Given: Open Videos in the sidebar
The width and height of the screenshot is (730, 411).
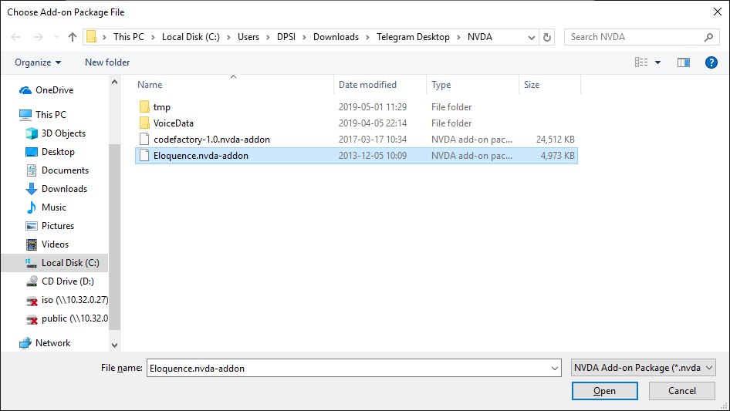Looking at the screenshot, I should (55, 244).
